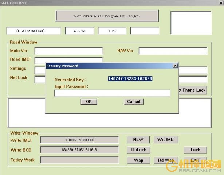
Task: Click OK in Security Password dialog
Action: (x=89, y=102)
